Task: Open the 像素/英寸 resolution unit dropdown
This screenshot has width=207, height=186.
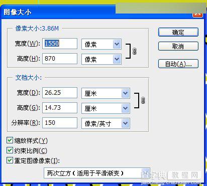Action: (x=106, y=123)
